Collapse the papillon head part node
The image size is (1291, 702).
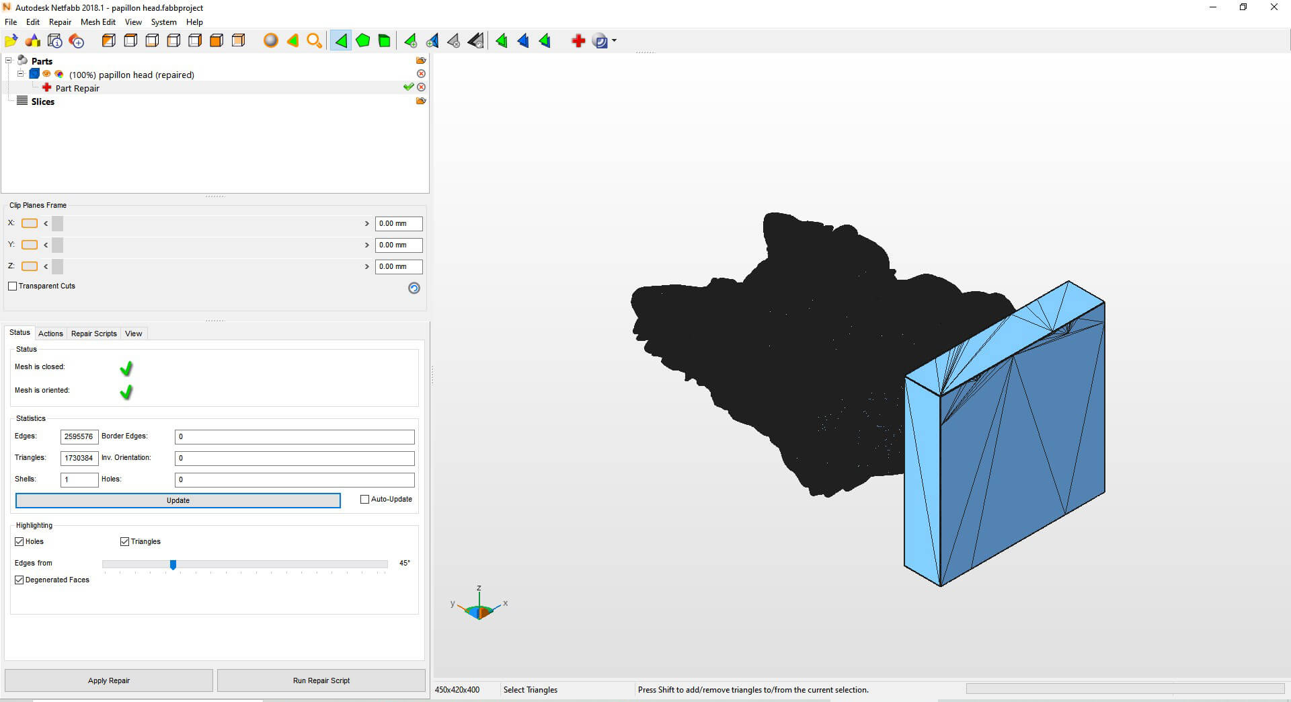[20, 74]
